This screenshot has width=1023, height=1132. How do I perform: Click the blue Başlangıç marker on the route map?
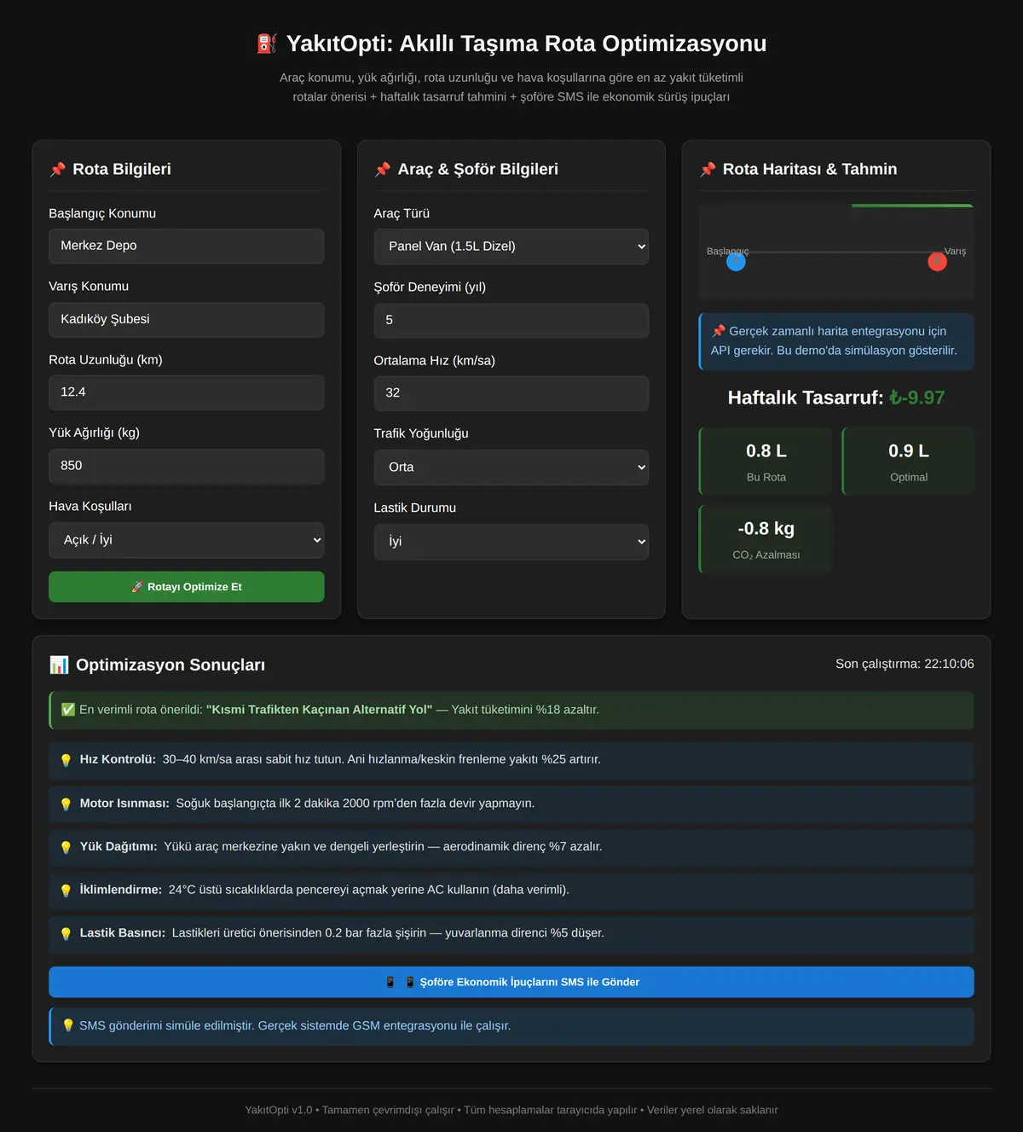click(x=736, y=262)
